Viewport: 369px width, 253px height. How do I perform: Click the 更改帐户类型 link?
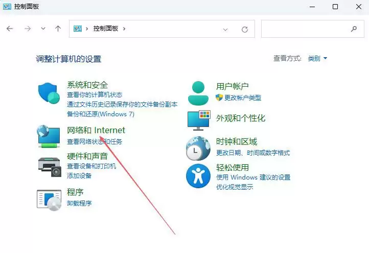click(x=243, y=97)
